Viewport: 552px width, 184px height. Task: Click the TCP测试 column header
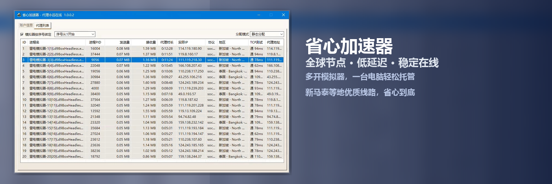click(x=257, y=42)
